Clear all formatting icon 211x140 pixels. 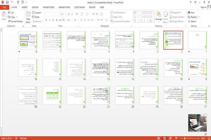coord(77,14)
